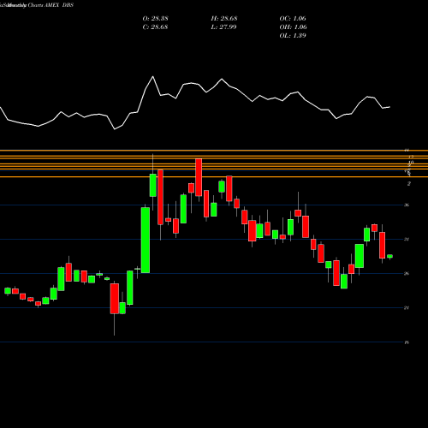Select the last small green candlestick
The width and height of the screenshot is (428, 428).
coord(389,256)
